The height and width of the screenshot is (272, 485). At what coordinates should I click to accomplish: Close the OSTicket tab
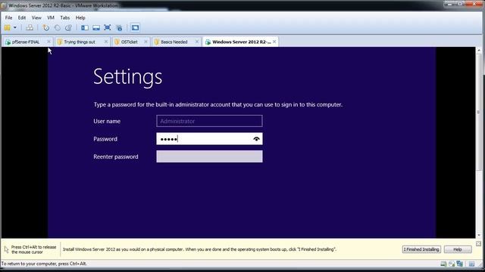(x=145, y=42)
